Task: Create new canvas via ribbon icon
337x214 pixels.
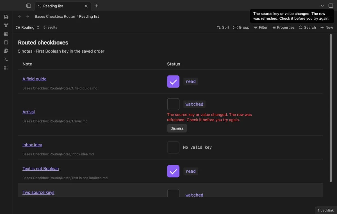Action: (6, 34)
